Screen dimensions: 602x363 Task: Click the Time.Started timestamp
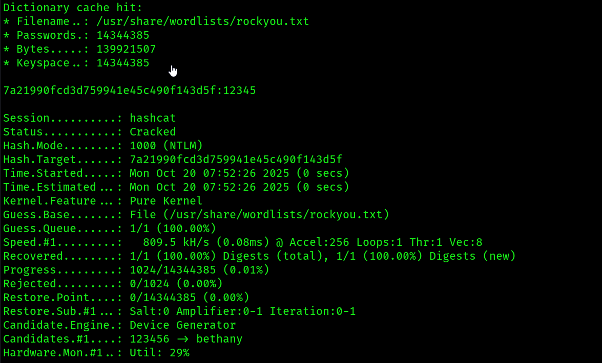click(239, 173)
